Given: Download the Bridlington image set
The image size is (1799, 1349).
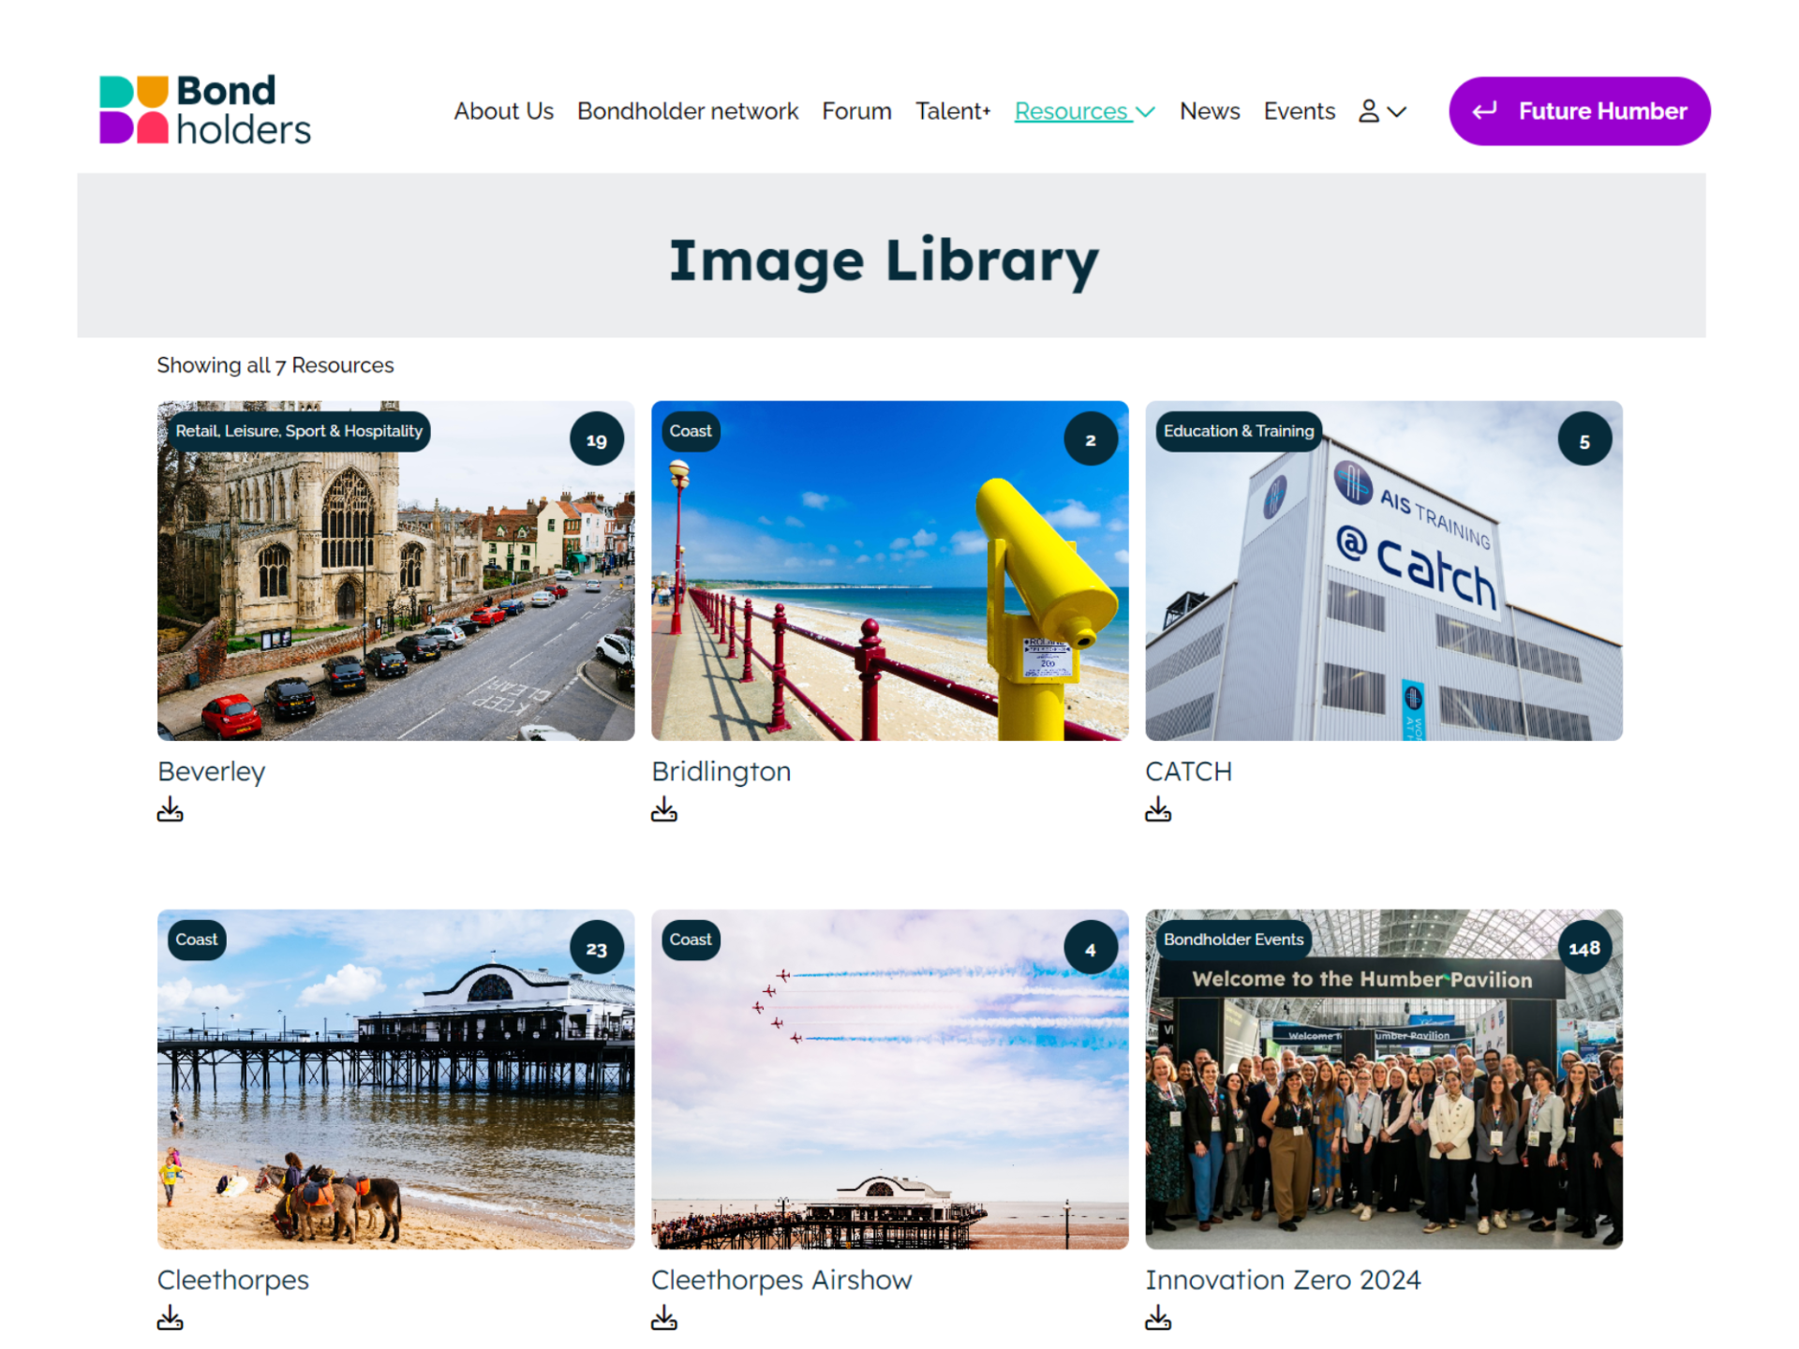Looking at the screenshot, I should 663,809.
